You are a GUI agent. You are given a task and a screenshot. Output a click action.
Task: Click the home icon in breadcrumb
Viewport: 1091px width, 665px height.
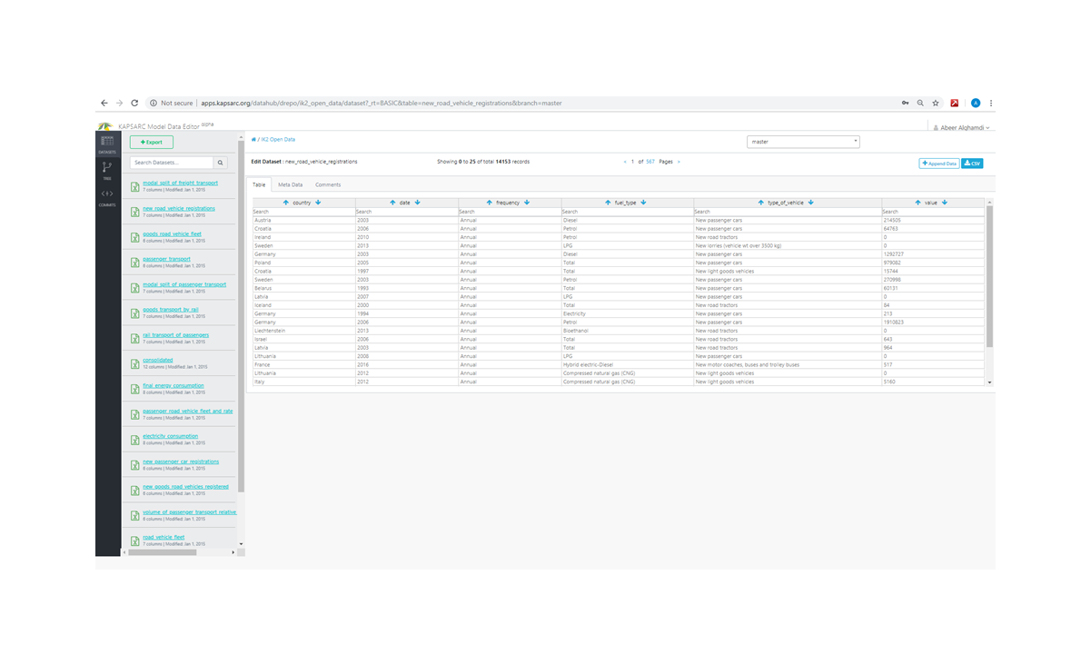pos(253,140)
